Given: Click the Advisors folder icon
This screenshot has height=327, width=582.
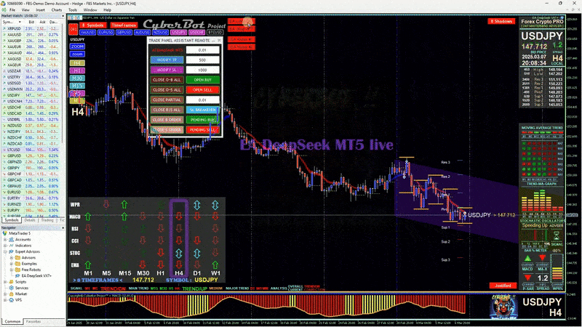Looking at the screenshot, I should tap(17, 258).
